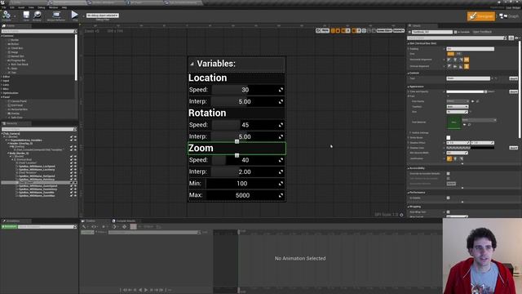Expand the Optimization palette category
The image size is (522, 294).
pyautogui.click(x=2, y=93)
